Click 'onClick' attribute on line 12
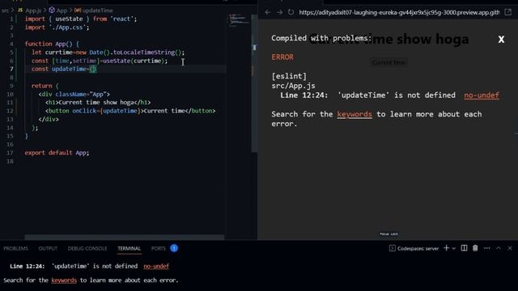The width and height of the screenshot is (518, 291). point(84,111)
